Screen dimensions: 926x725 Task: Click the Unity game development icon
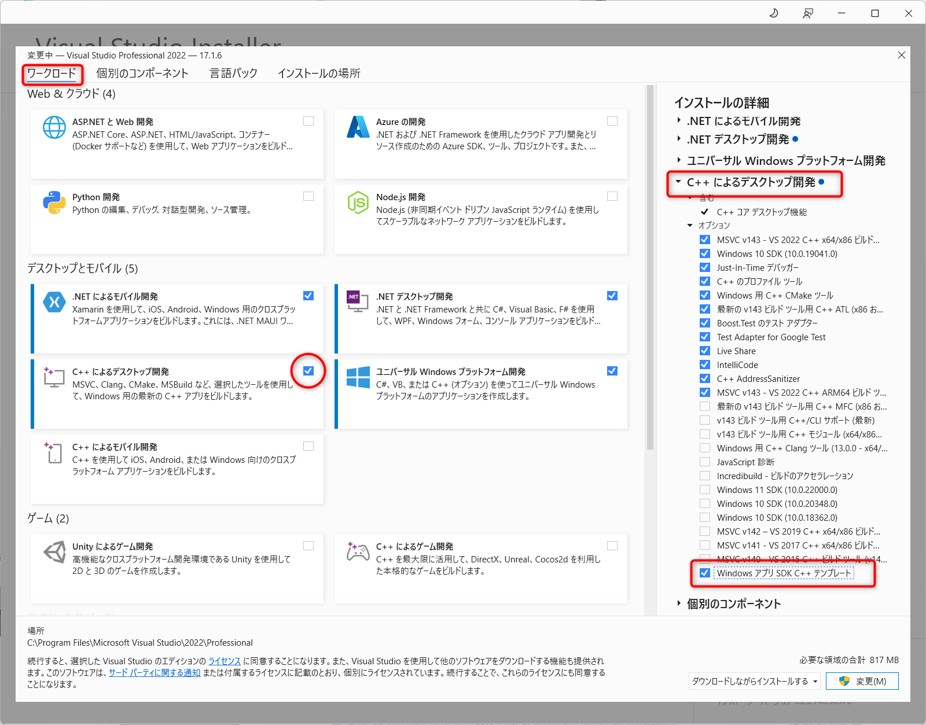pos(54,551)
